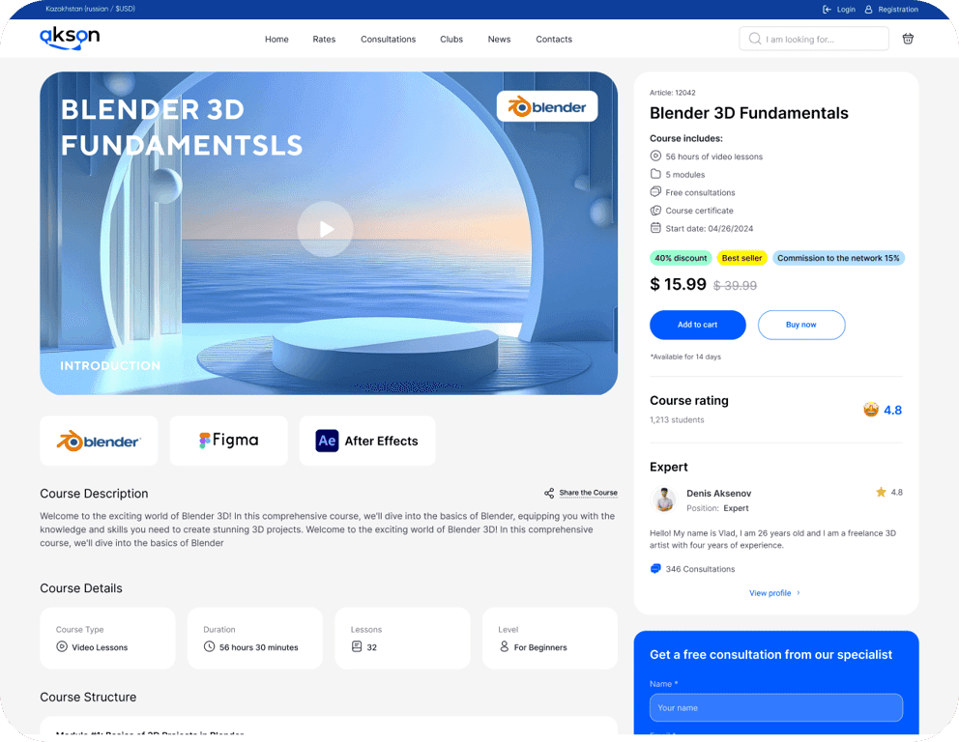Click the search magnifier icon
This screenshot has height=742, width=959.
pos(754,39)
